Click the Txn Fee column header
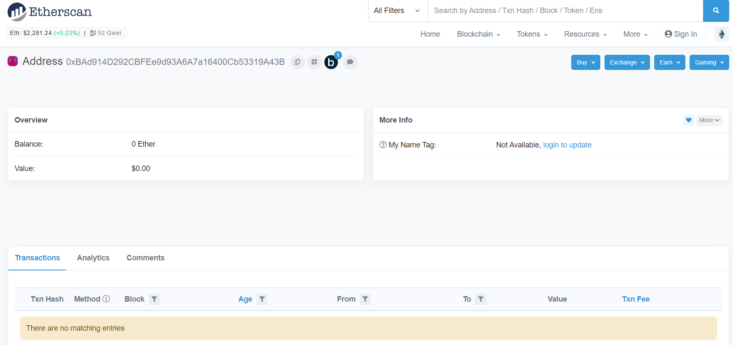 635,299
